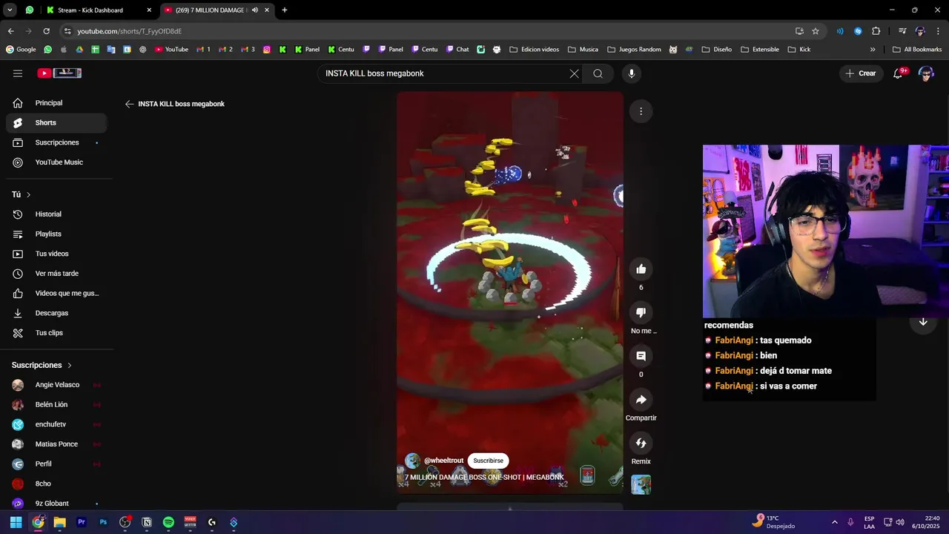Screen dimensions: 949x534
Task: Open enchufetv subscription channel
Action: 56,424
